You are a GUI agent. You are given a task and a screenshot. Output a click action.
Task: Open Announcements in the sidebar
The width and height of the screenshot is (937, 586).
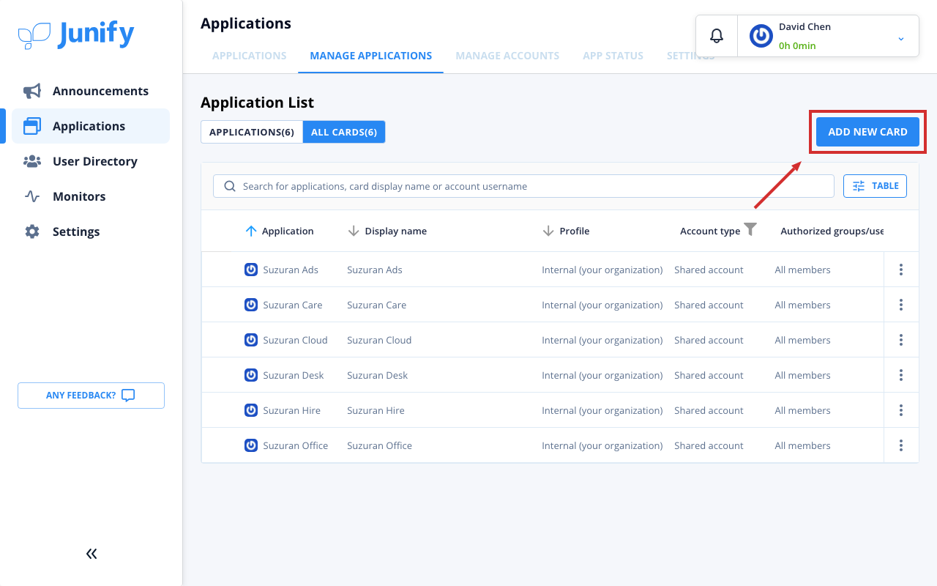[91, 91]
